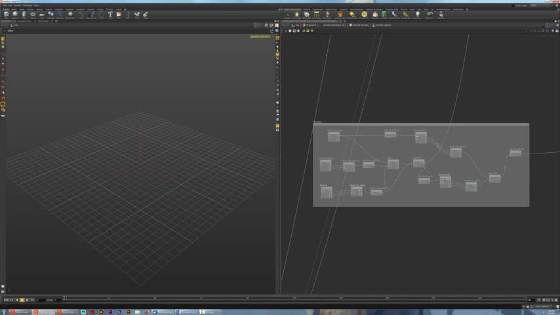The height and width of the screenshot is (315, 560).
Task: Open File Explorer folder icon in taskbar
Action: 138,312
